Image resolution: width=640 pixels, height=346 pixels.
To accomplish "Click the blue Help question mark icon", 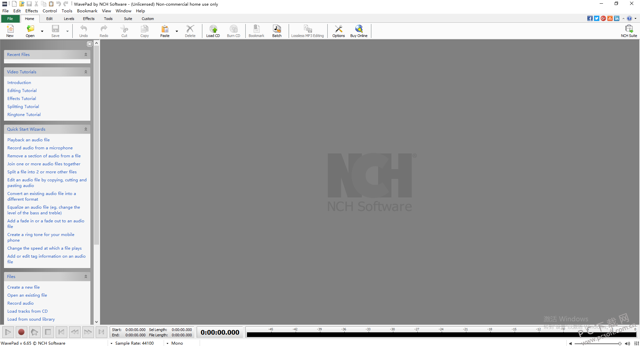I will pos(629,18).
